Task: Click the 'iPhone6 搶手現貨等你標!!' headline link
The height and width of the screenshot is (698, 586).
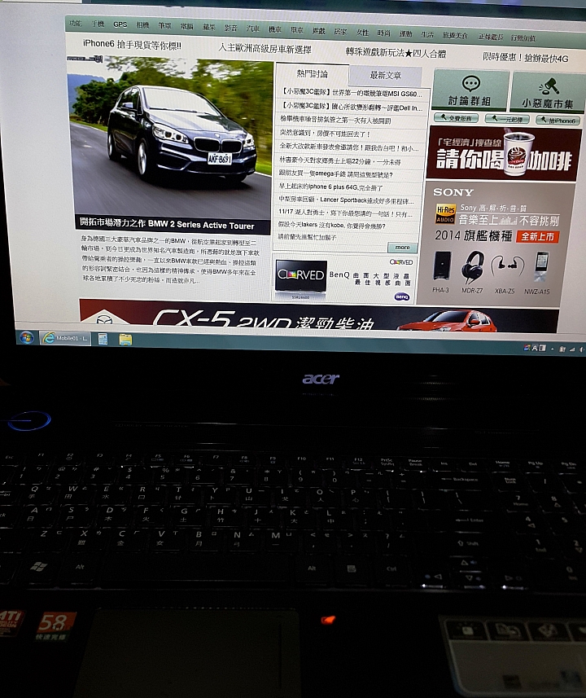Action: click(132, 44)
